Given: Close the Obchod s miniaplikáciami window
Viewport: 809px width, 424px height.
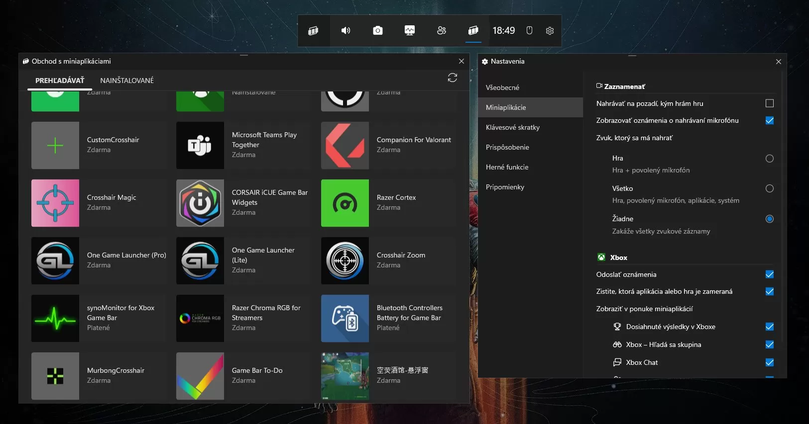Looking at the screenshot, I should pos(462,61).
